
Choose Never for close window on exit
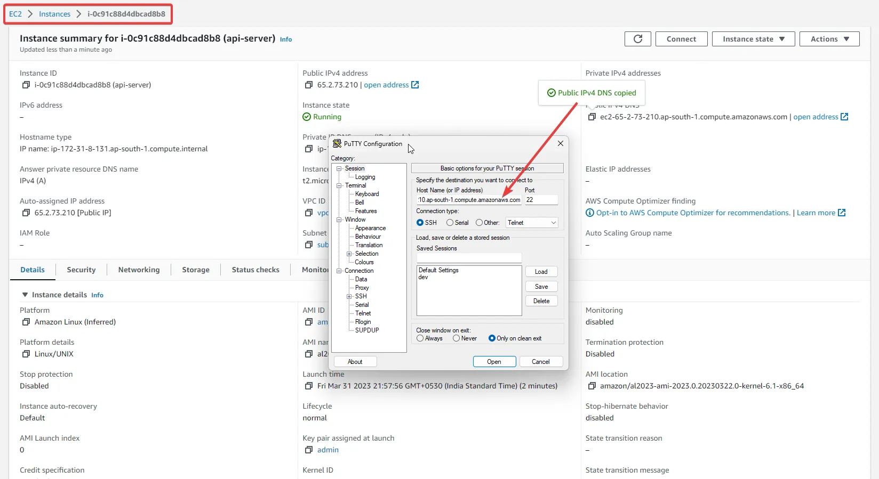tap(456, 338)
